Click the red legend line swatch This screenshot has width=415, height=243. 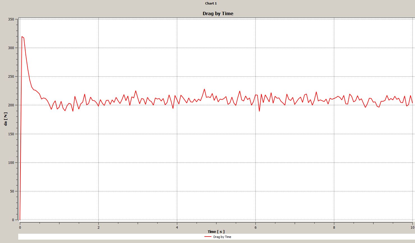tap(208, 237)
